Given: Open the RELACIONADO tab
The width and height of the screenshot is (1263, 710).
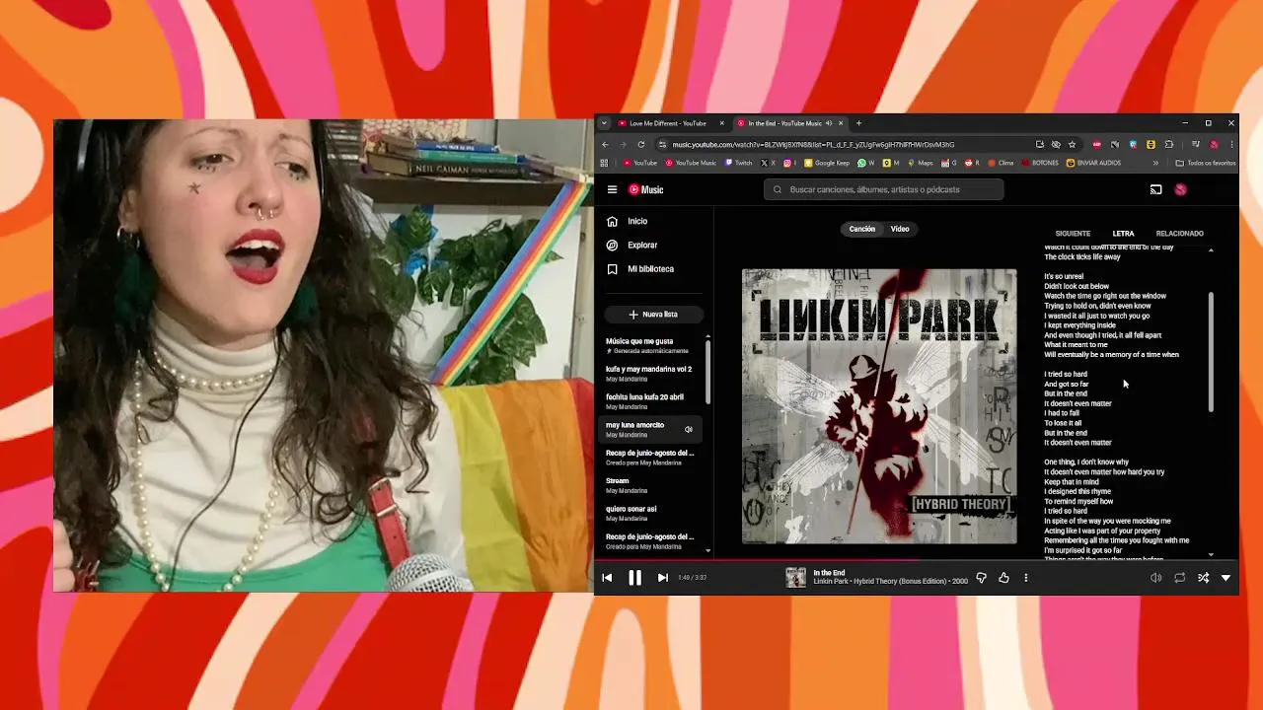Looking at the screenshot, I should click(1179, 234).
